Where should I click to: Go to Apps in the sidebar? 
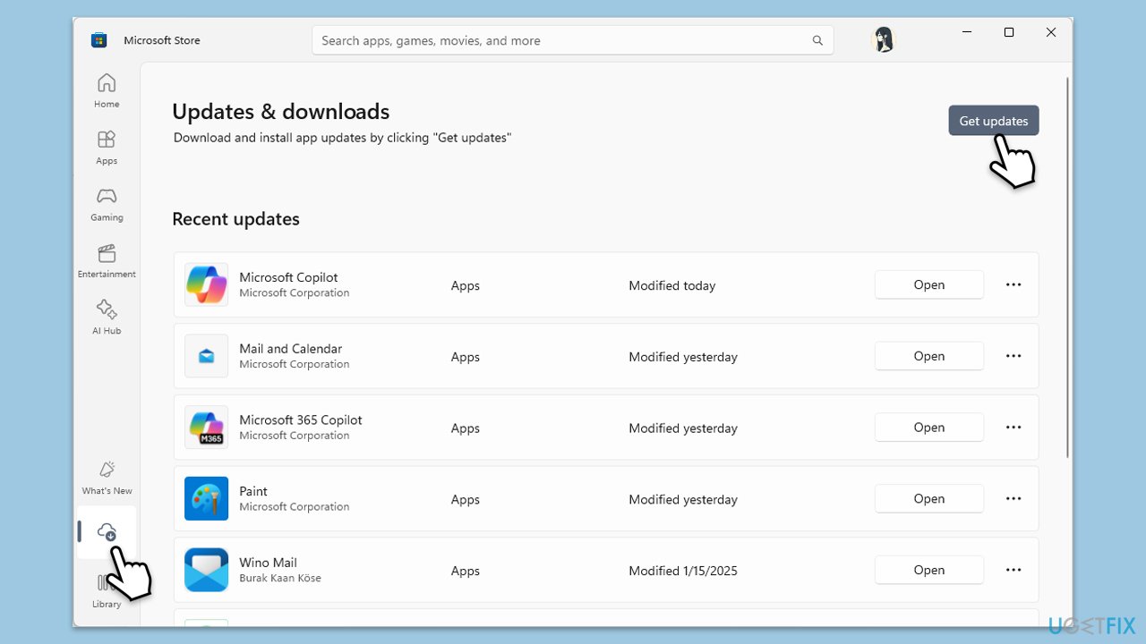[x=107, y=148]
